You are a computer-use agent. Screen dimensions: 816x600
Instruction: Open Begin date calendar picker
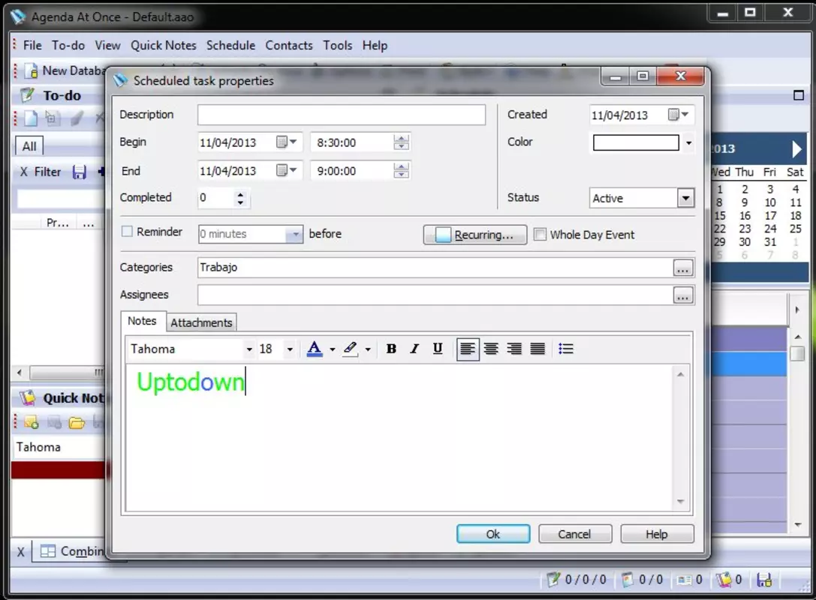(x=286, y=142)
